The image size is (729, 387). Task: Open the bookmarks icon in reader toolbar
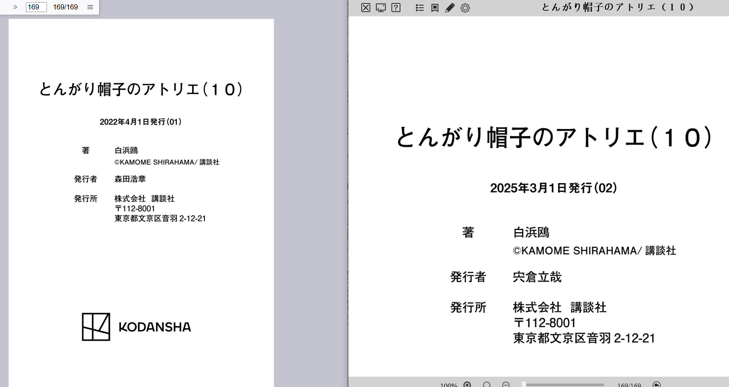point(435,8)
